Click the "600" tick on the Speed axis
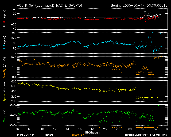 pos(14,81)
